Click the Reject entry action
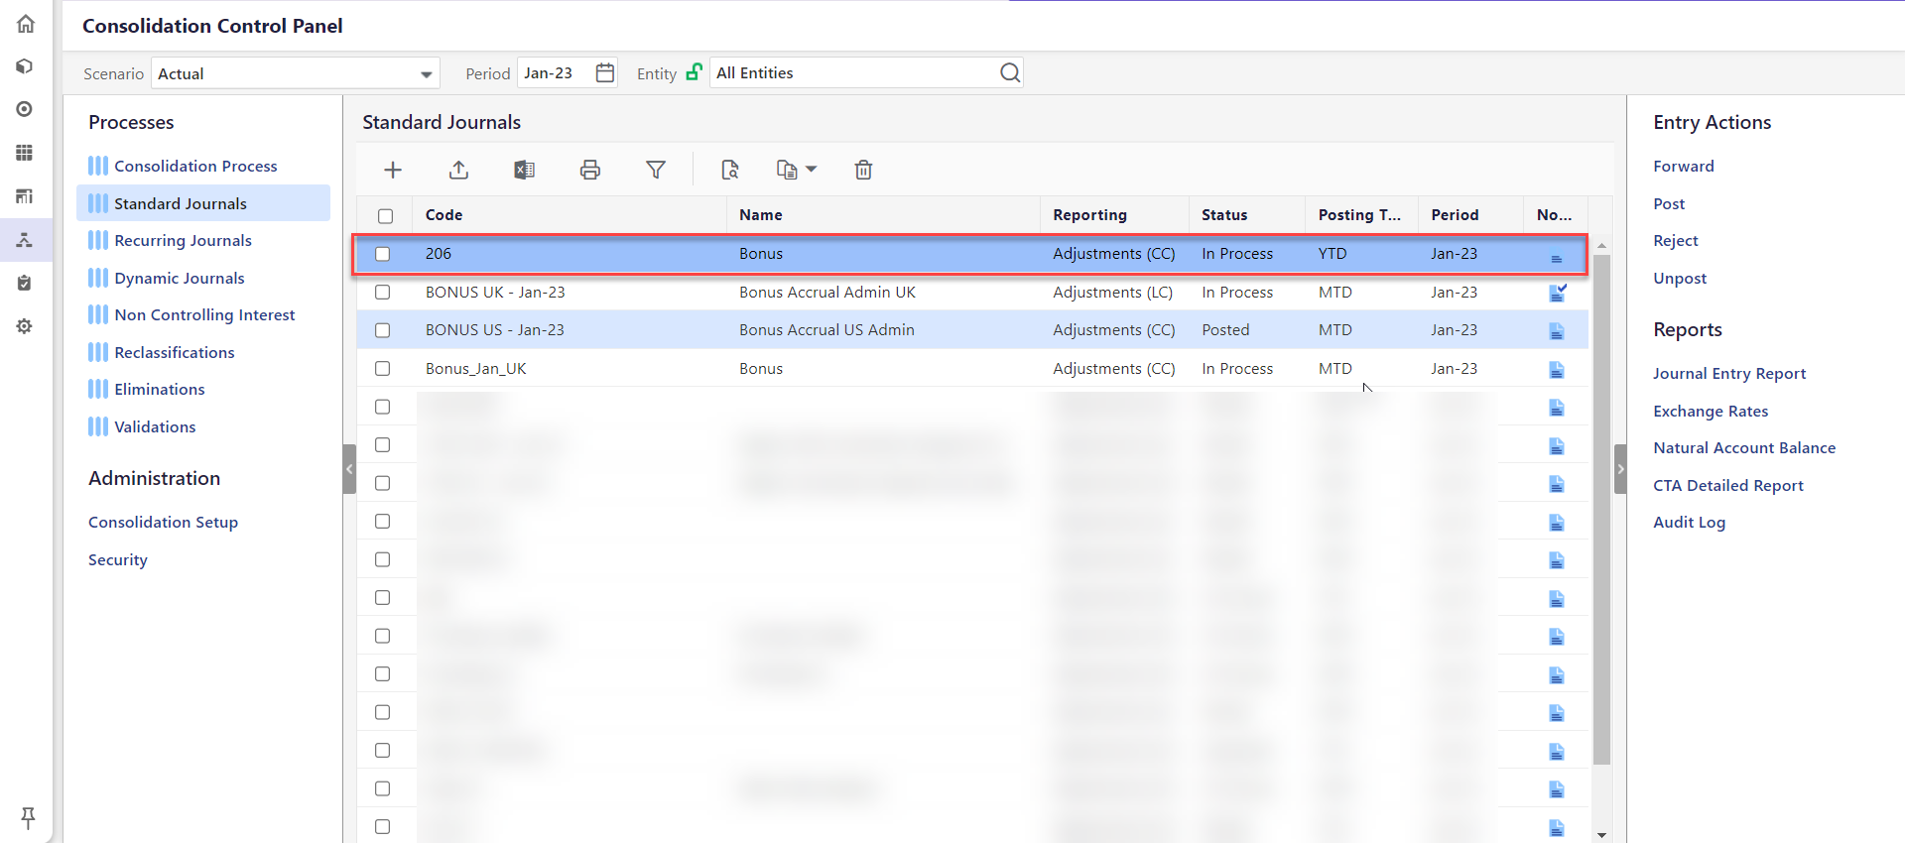Viewport: 1905px width, 843px height. pos(1676,240)
